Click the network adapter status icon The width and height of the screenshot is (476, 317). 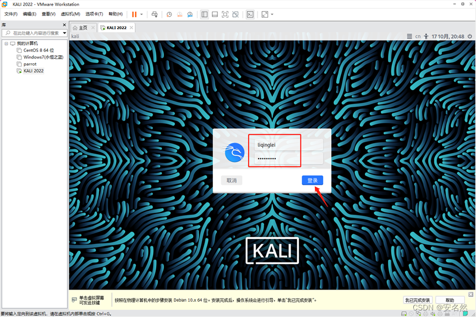pos(419,314)
